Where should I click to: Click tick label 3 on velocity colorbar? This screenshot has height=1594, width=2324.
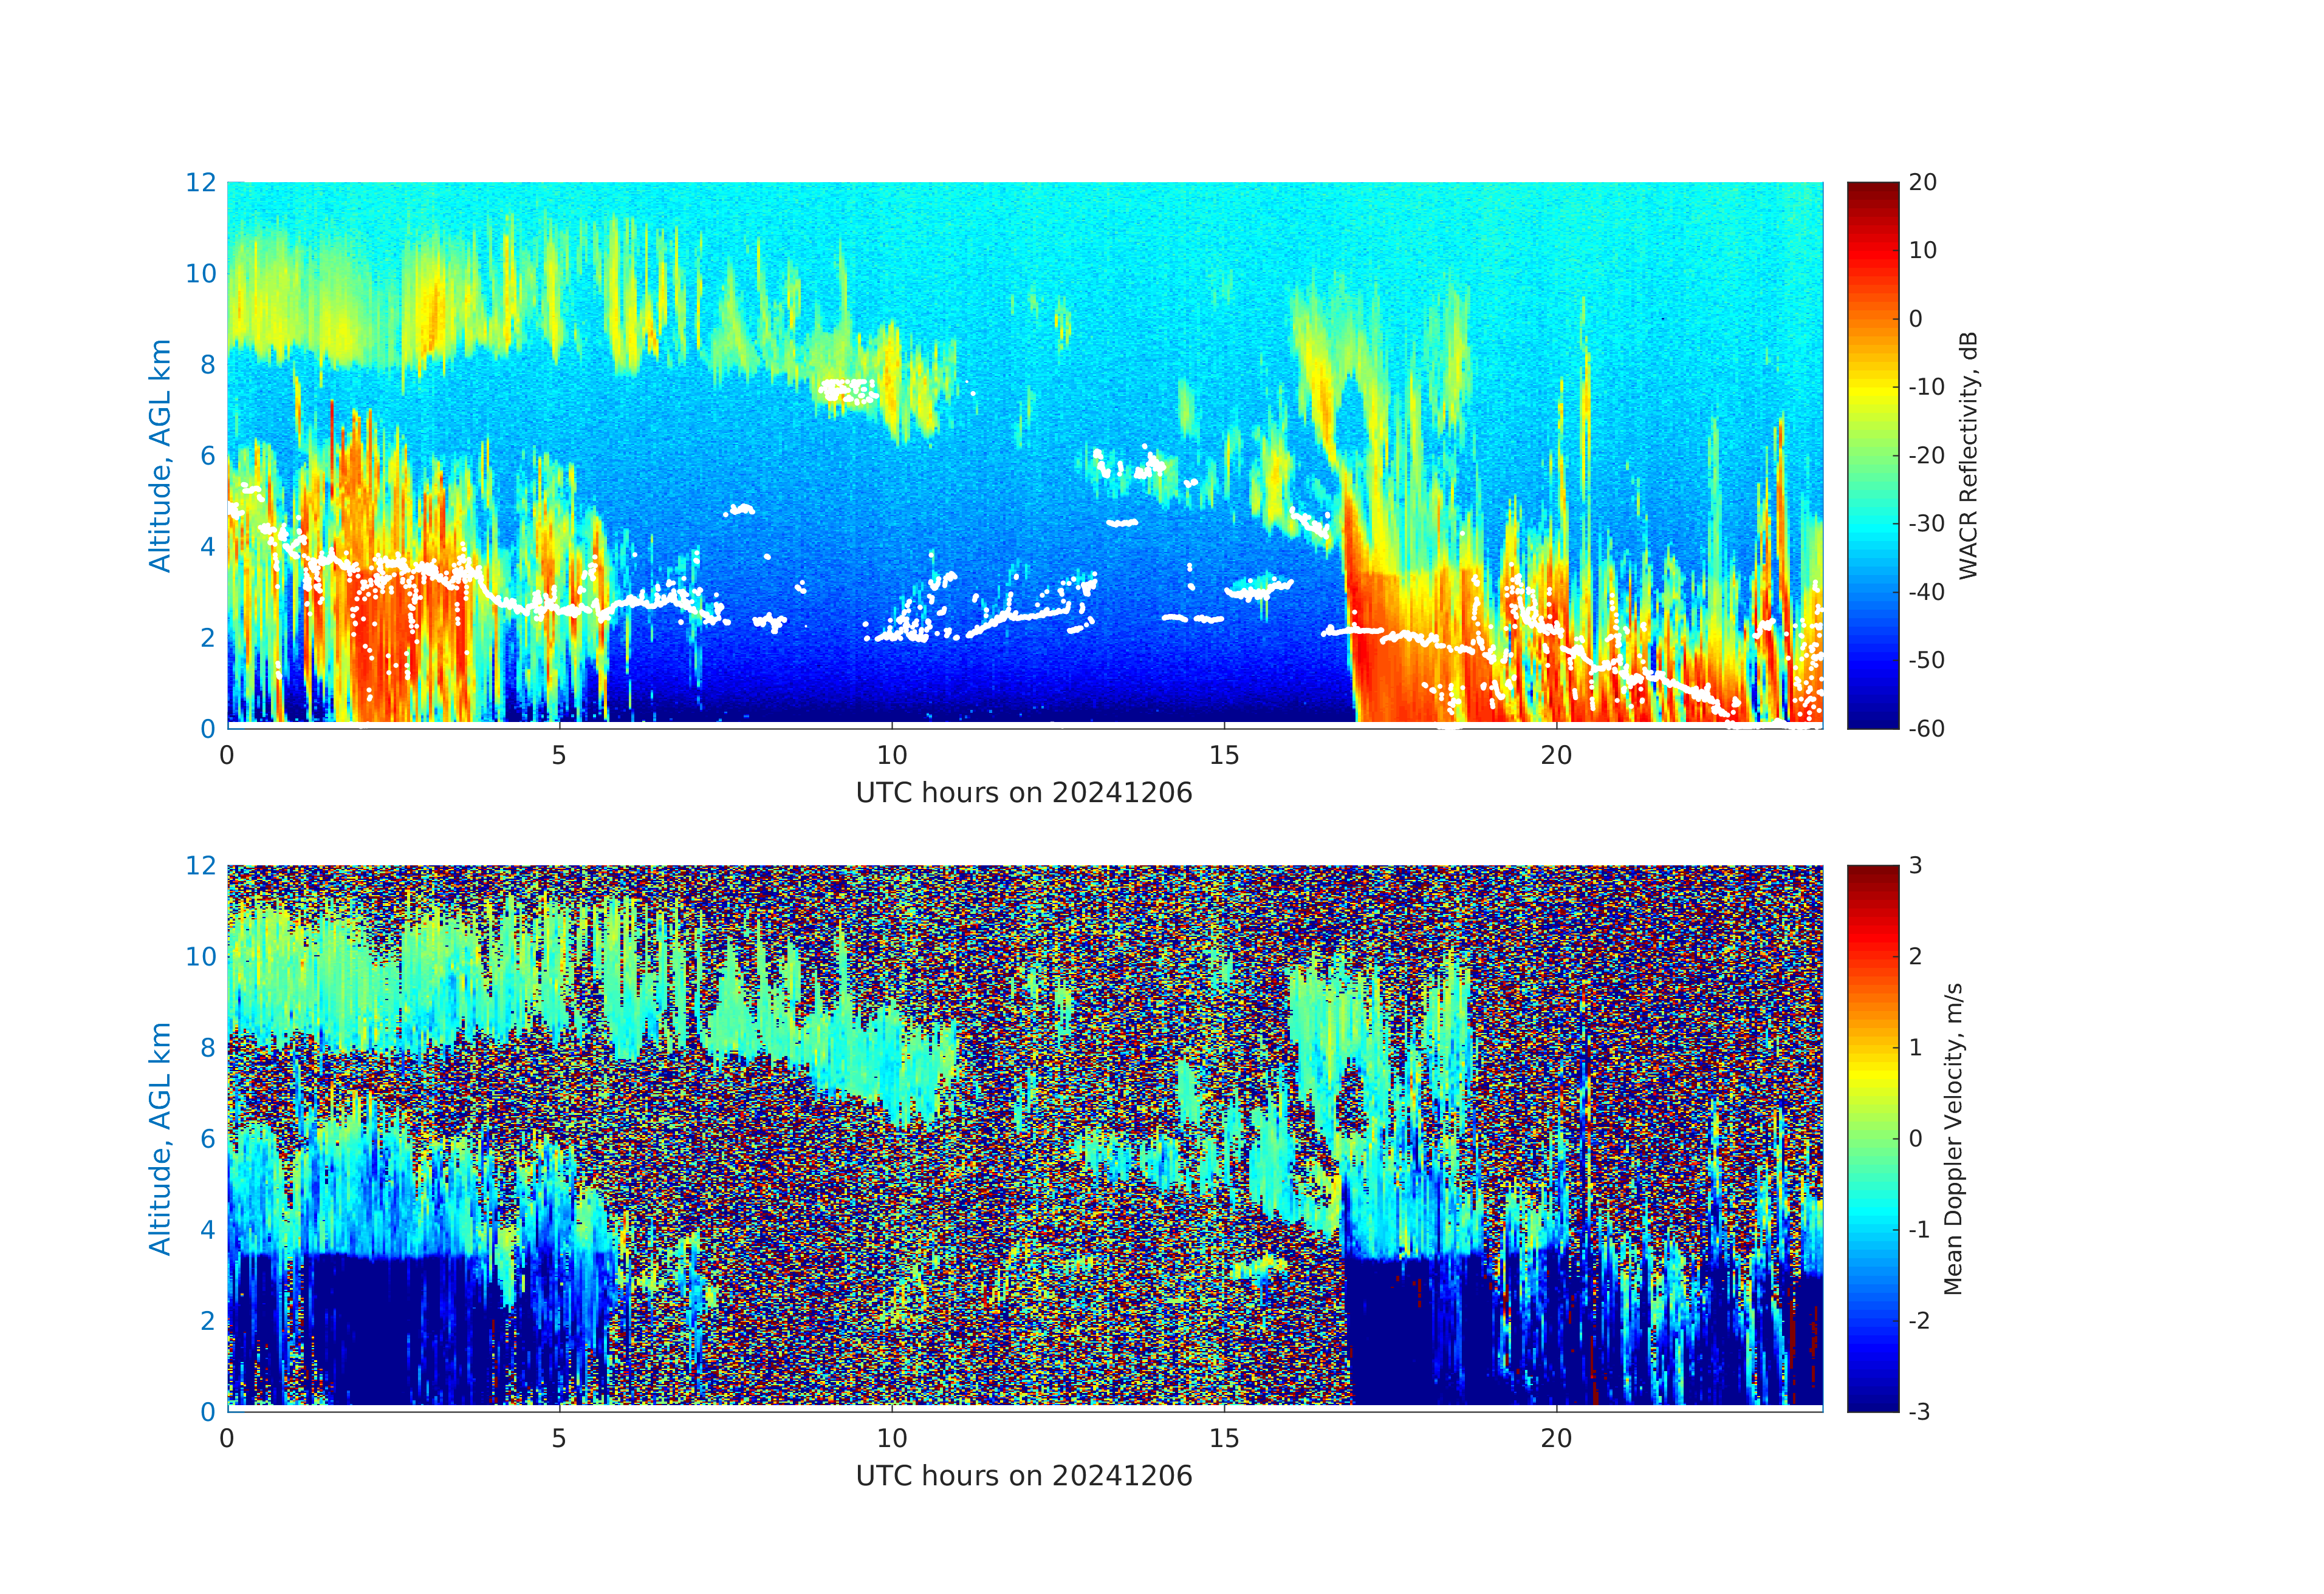[1915, 865]
